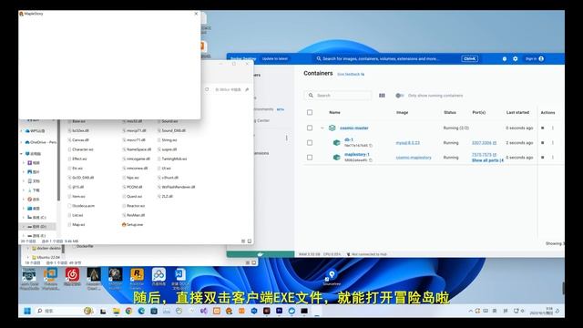
Task: Open Docker Desktop settings gear
Action: tap(515, 58)
